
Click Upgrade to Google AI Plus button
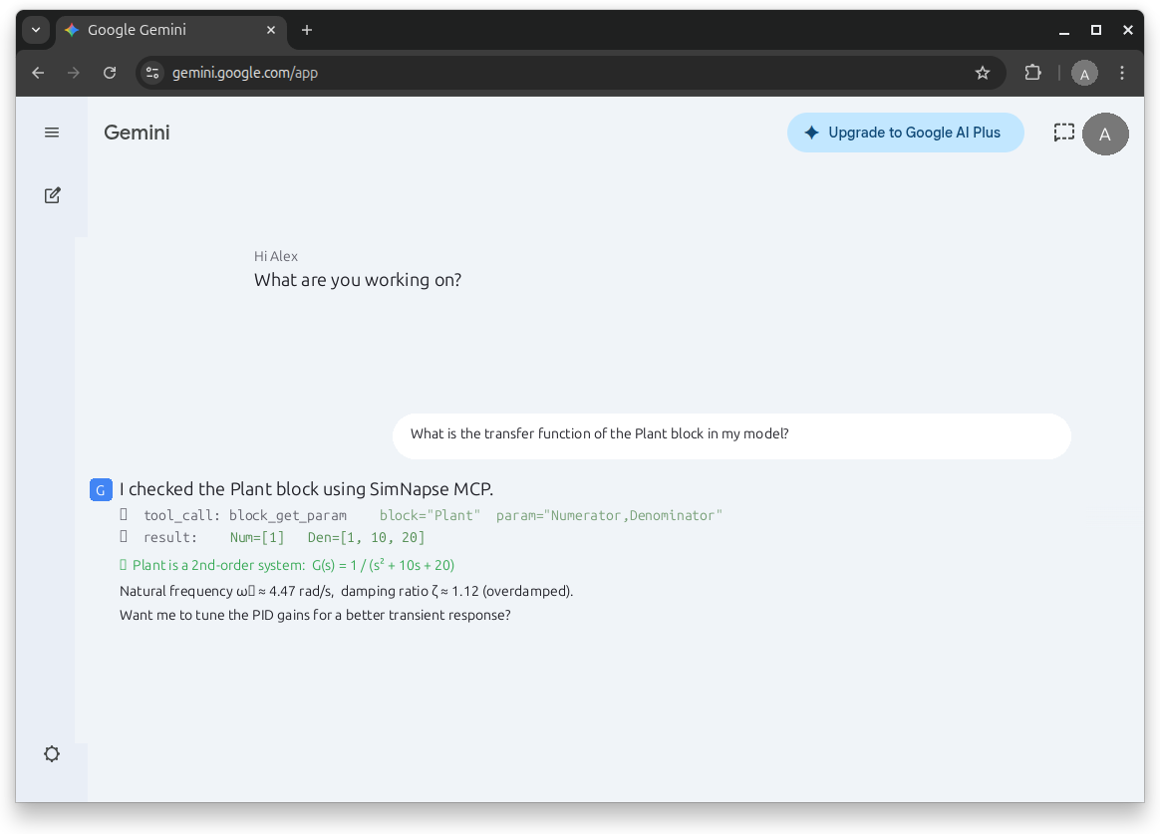pyautogui.click(x=906, y=133)
